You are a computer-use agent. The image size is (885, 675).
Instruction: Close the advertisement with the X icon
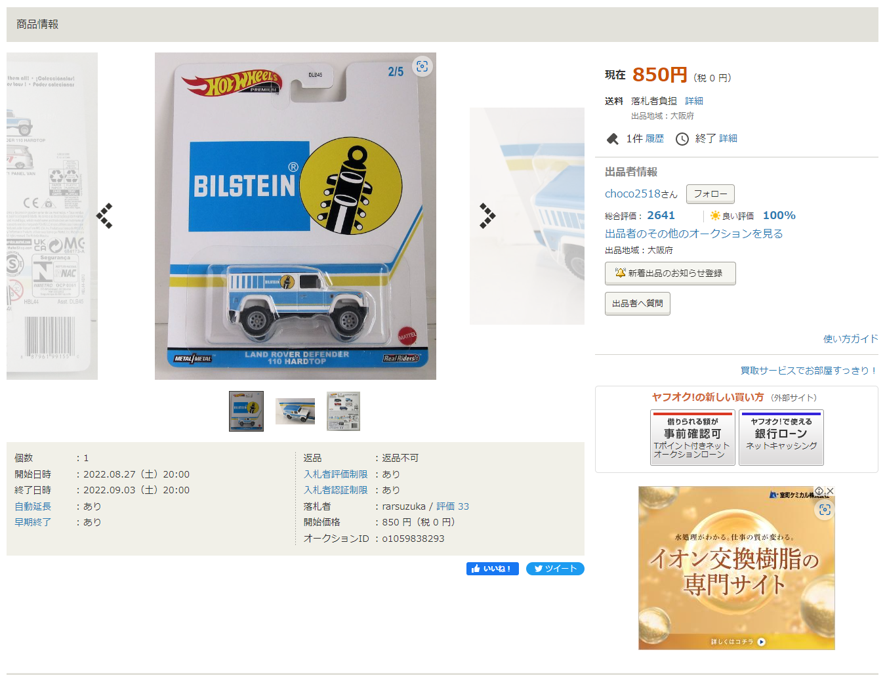tap(830, 491)
